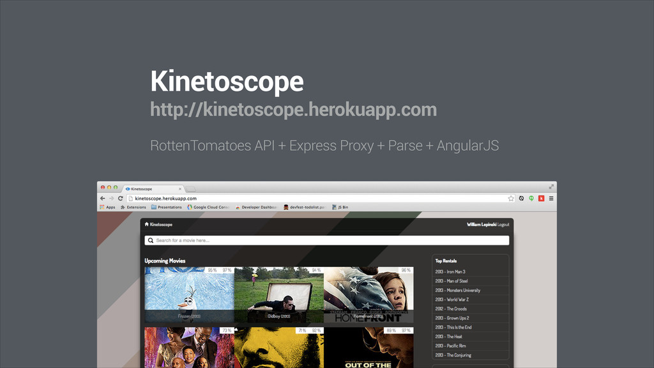Open the Extensions bookmark
The image size is (654, 368).
[133, 207]
